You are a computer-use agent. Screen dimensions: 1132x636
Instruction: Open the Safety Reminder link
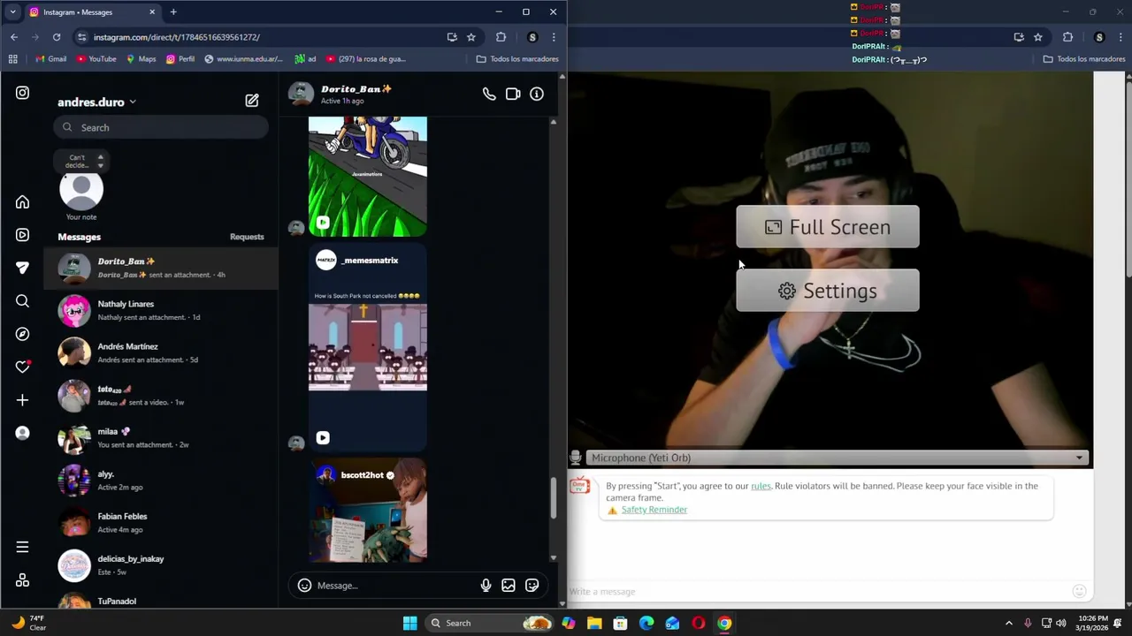pyautogui.click(x=654, y=510)
